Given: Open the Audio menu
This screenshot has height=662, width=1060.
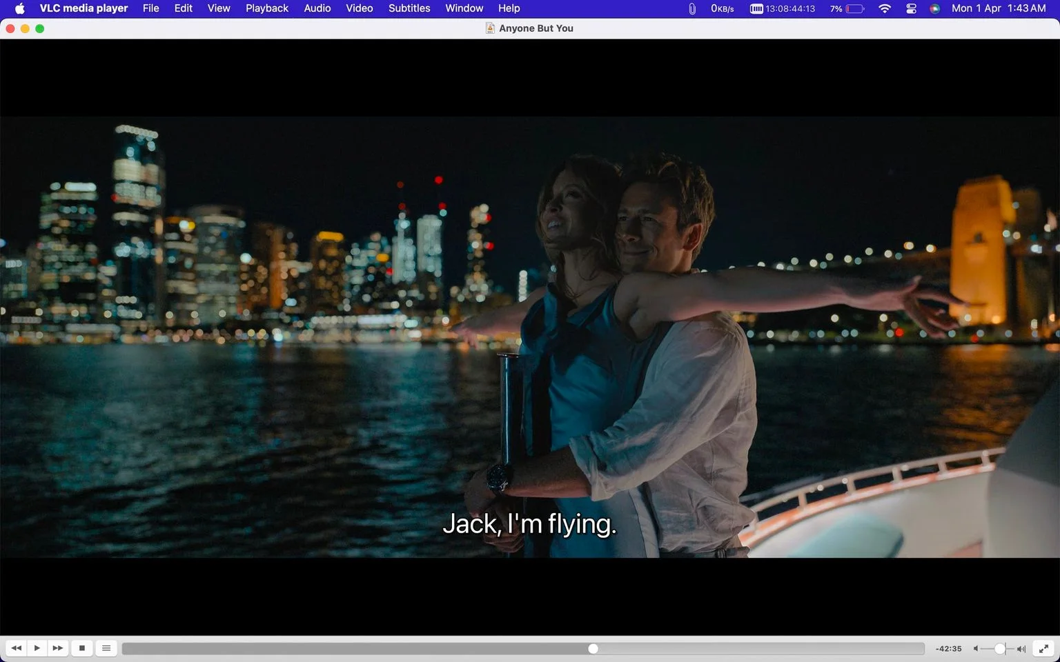Looking at the screenshot, I should click(x=317, y=8).
